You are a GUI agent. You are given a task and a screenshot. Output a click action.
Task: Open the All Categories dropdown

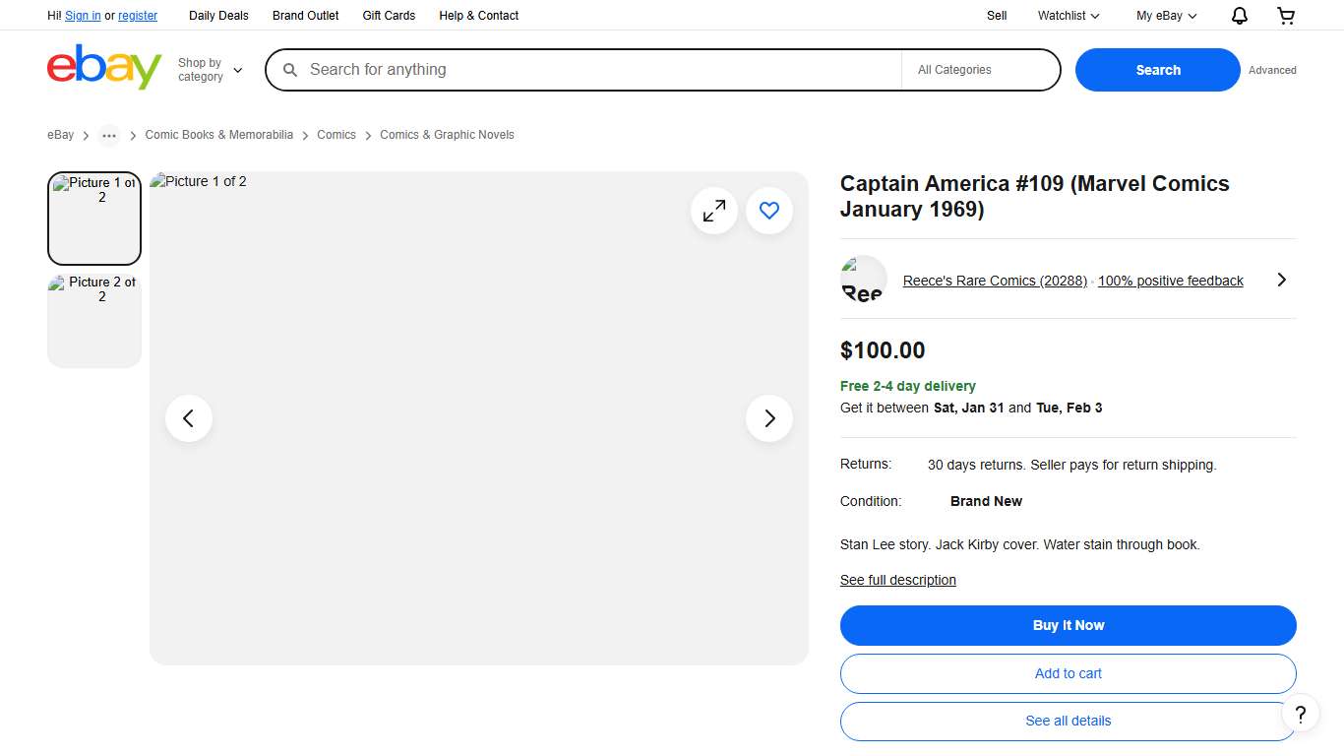pyautogui.click(x=979, y=70)
